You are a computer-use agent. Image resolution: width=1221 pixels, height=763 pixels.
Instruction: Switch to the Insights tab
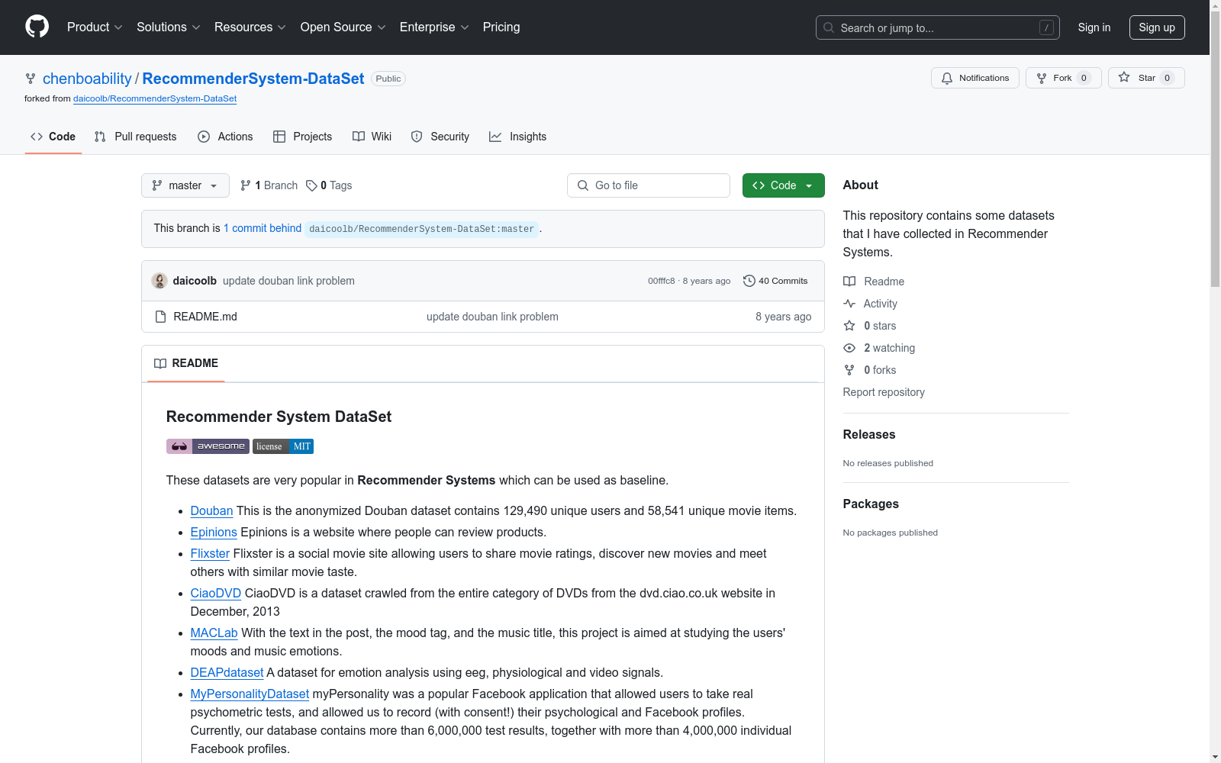(517, 137)
